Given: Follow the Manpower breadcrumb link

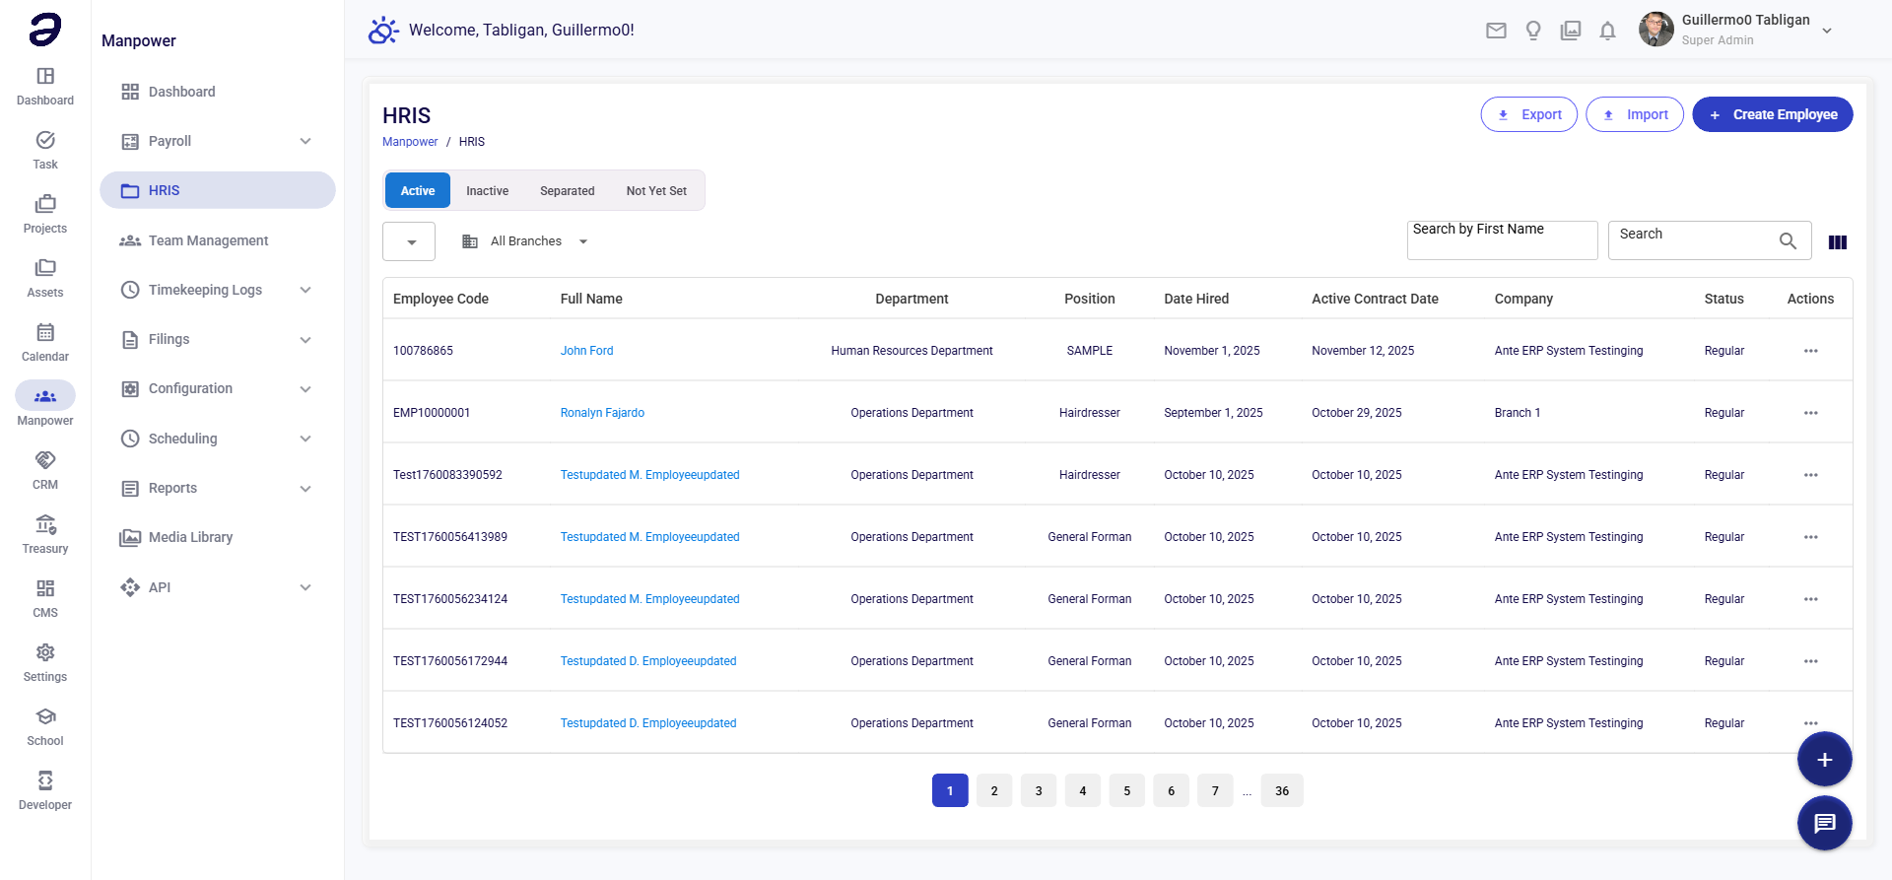Looking at the screenshot, I should [410, 142].
